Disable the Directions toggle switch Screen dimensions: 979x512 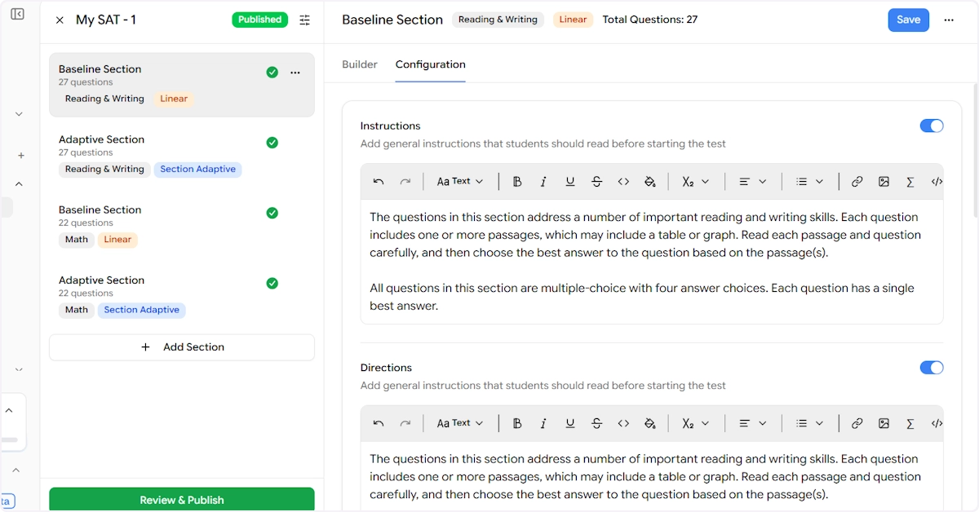click(931, 368)
